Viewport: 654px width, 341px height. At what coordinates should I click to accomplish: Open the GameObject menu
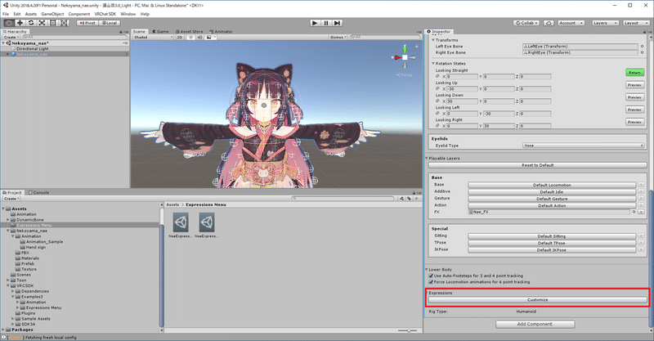point(52,14)
